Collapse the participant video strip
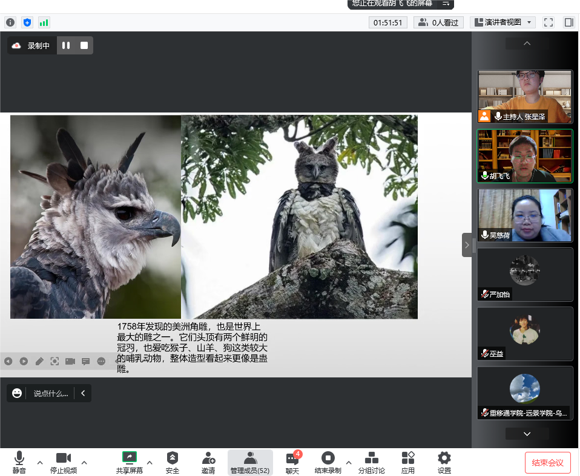Image resolution: width=580 pixels, height=476 pixels. (466, 244)
